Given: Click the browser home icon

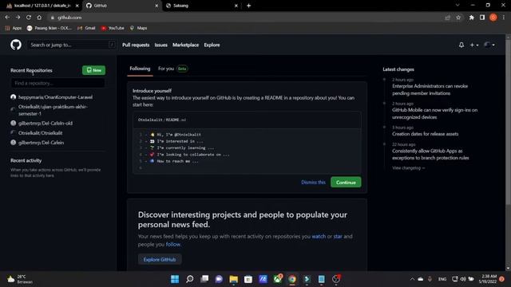Looking at the screenshot, I should point(39,18).
